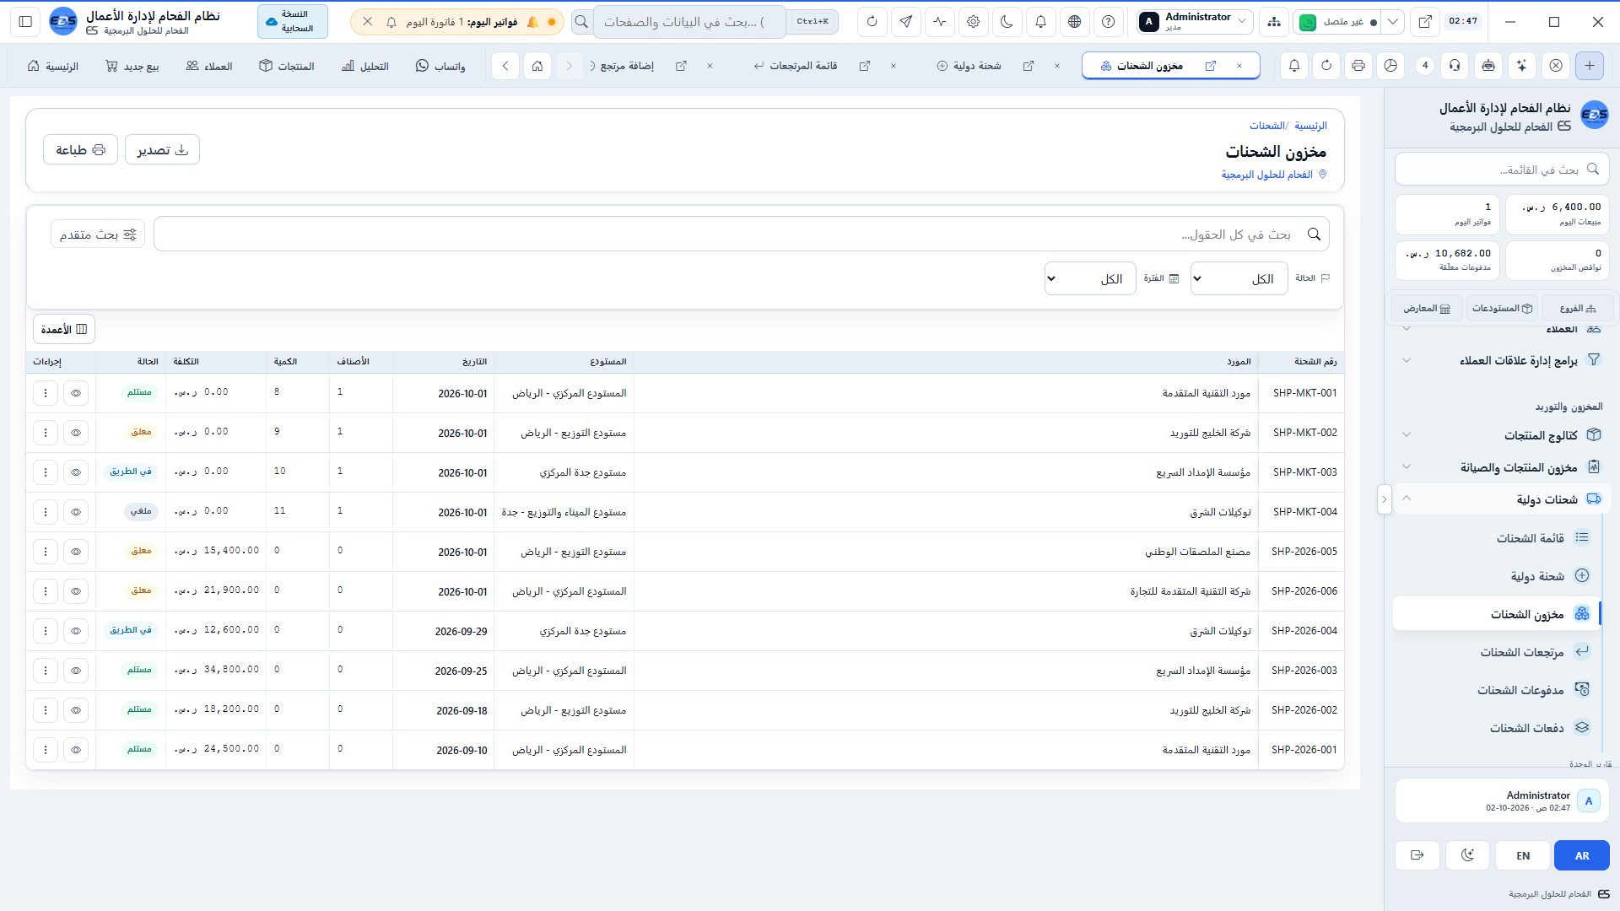Click the global data search field
Image resolution: width=1620 pixels, height=911 pixels.
tap(689, 22)
